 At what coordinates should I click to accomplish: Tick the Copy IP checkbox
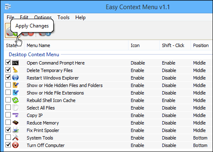[x=8, y=115]
